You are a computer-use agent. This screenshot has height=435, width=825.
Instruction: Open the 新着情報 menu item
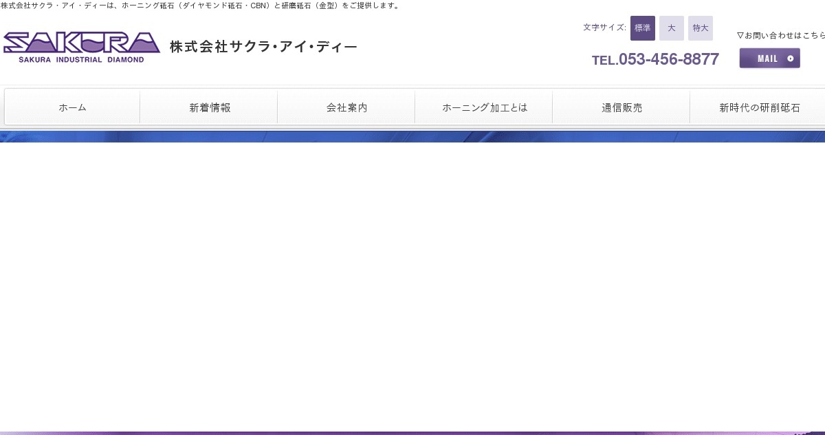click(x=210, y=107)
